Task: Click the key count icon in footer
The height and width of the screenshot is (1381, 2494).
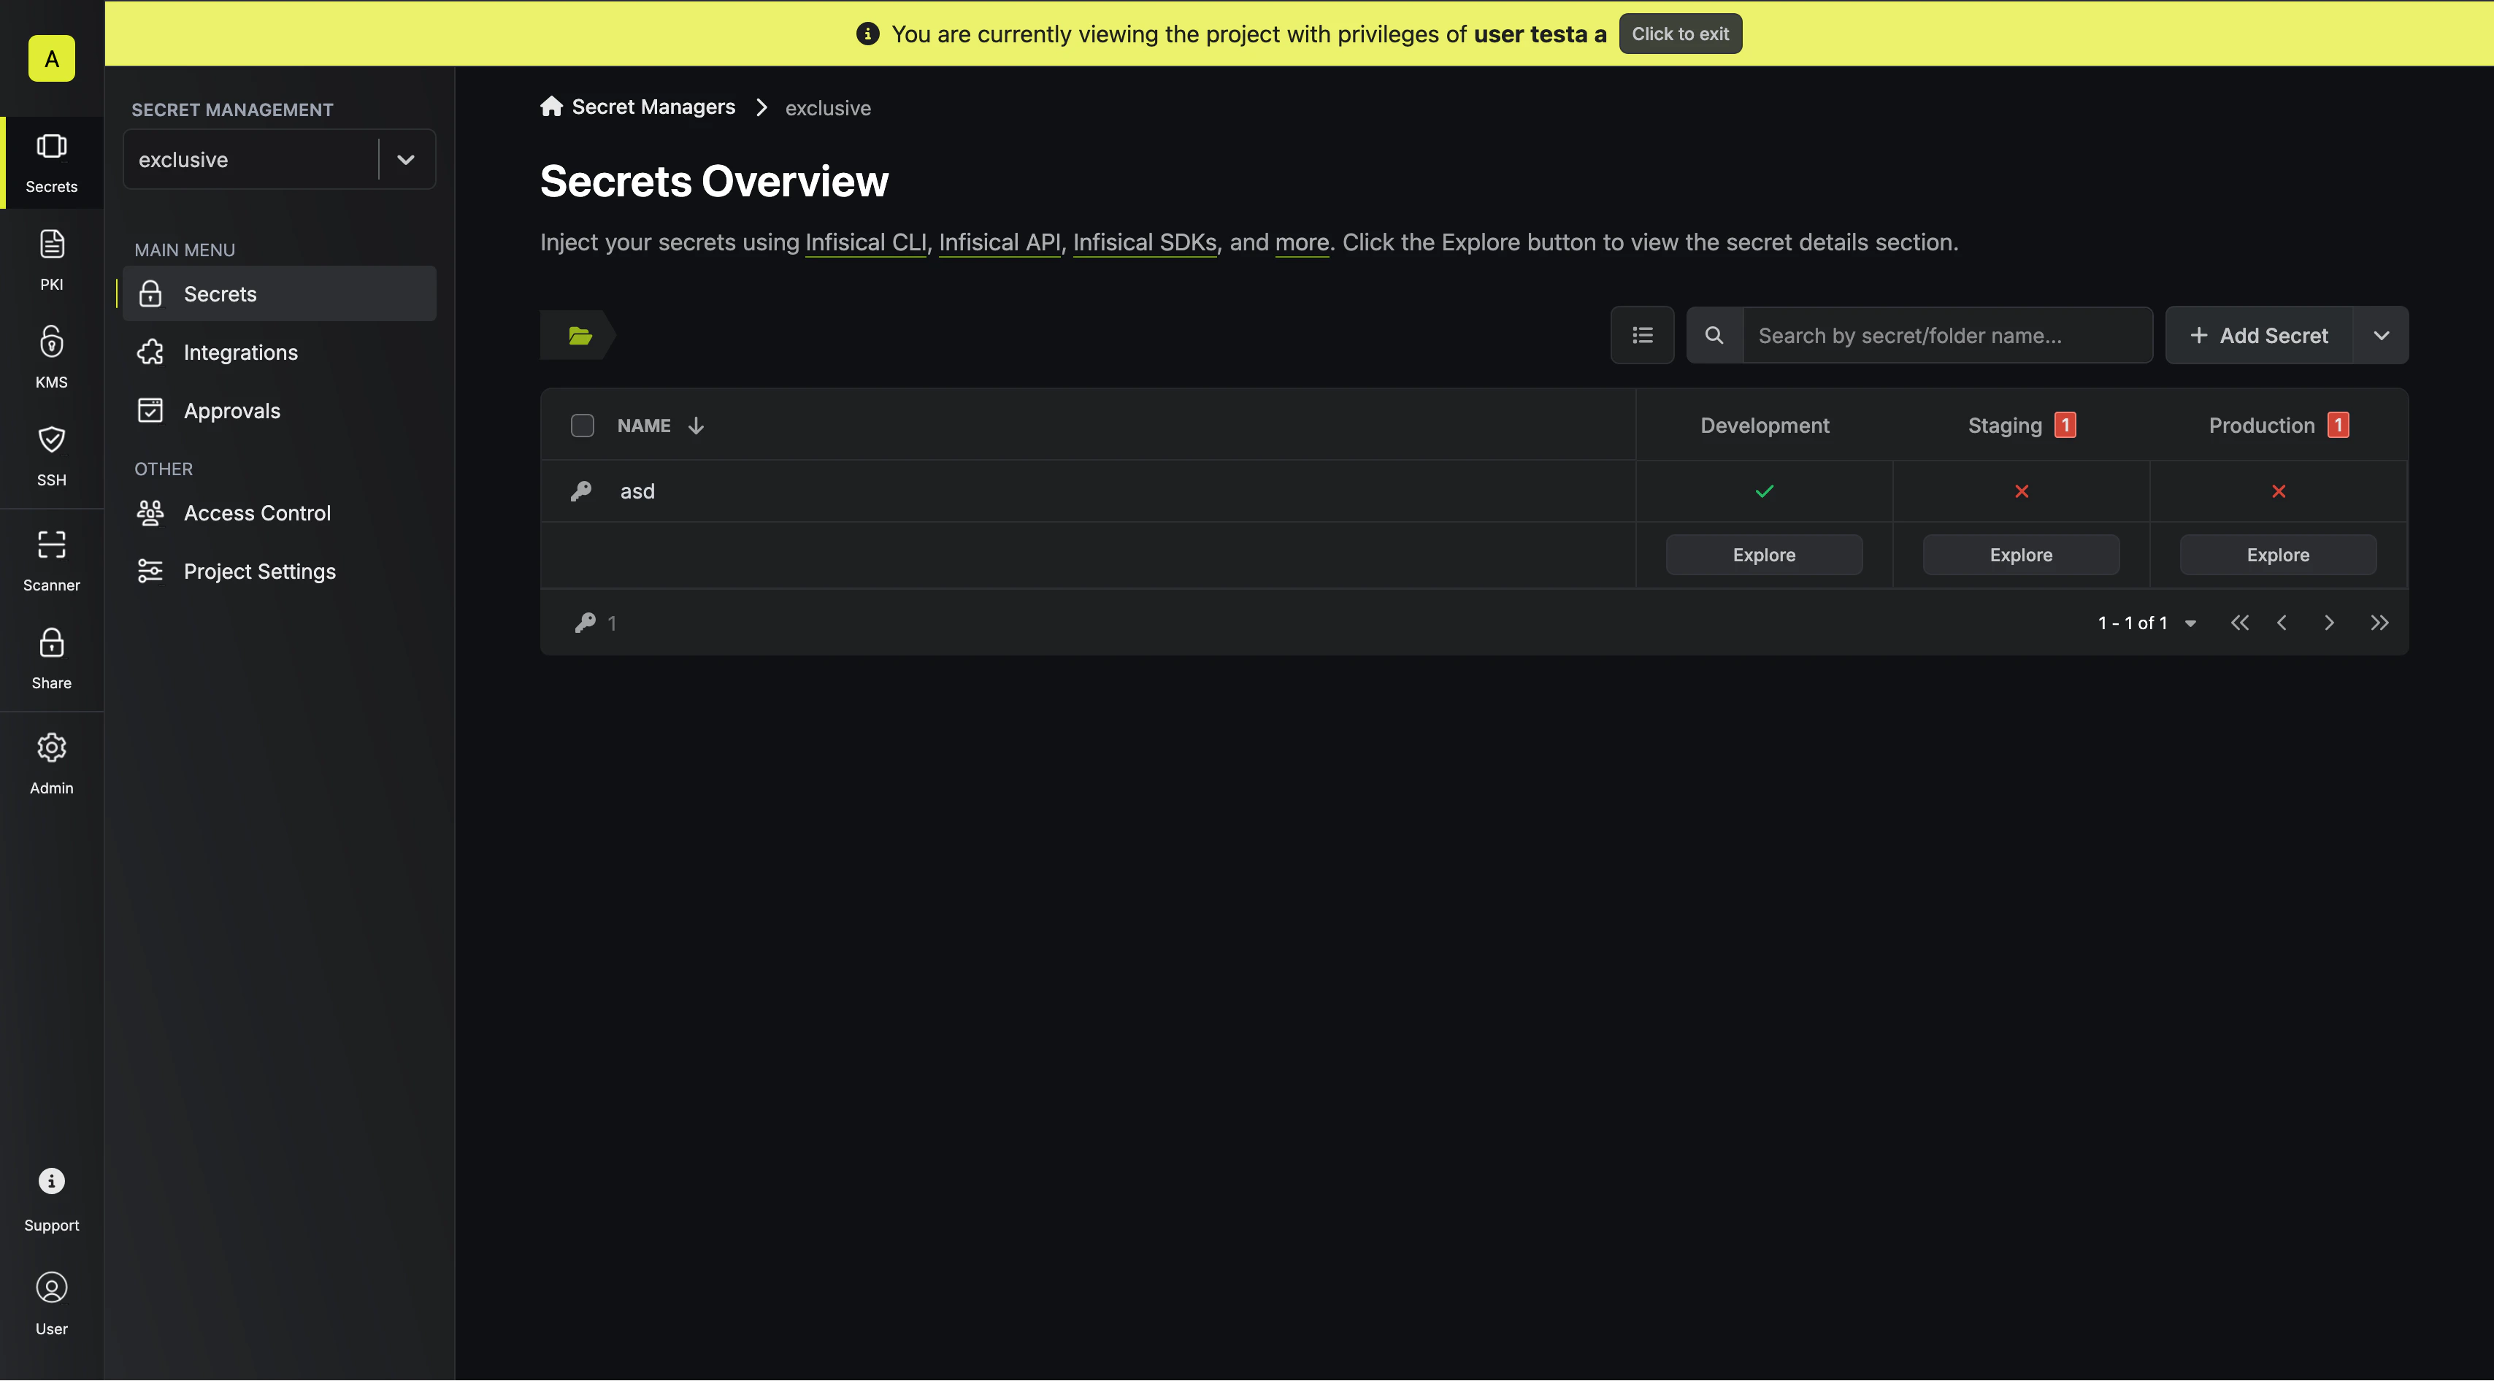Action: click(x=585, y=623)
